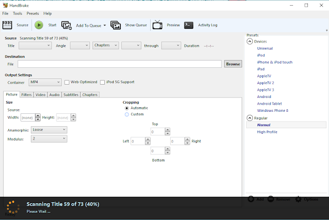Open the start chapter dropdown before through
The image size is (329, 220).
click(131, 46)
